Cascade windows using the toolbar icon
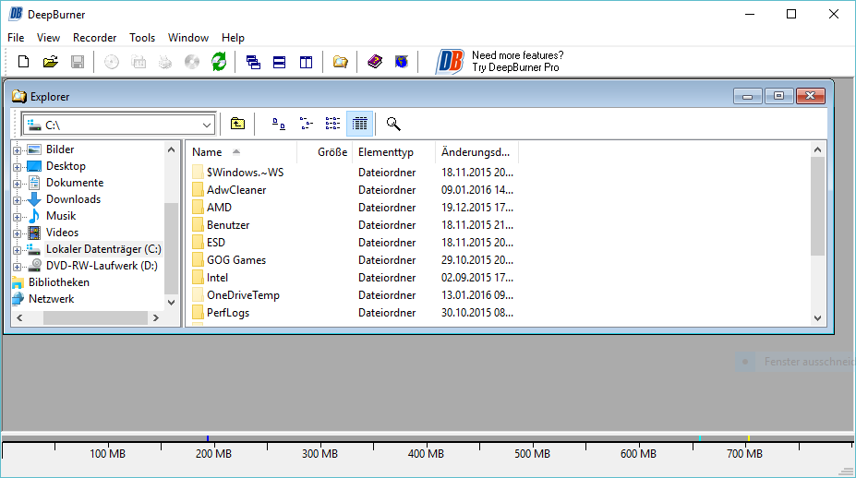 click(x=253, y=62)
